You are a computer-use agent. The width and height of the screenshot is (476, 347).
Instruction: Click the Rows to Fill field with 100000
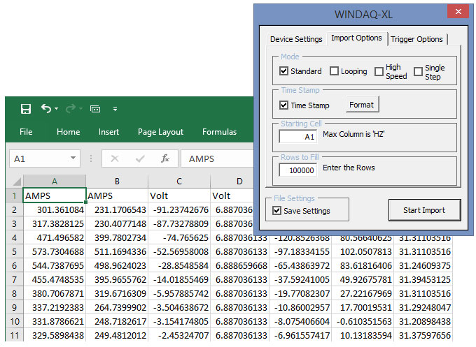pyautogui.click(x=297, y=170)
